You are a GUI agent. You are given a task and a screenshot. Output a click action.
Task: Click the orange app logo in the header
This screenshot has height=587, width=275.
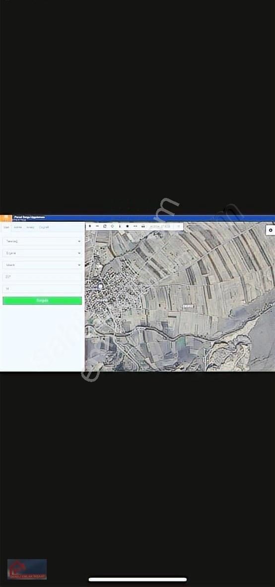(x=6, y=218)
